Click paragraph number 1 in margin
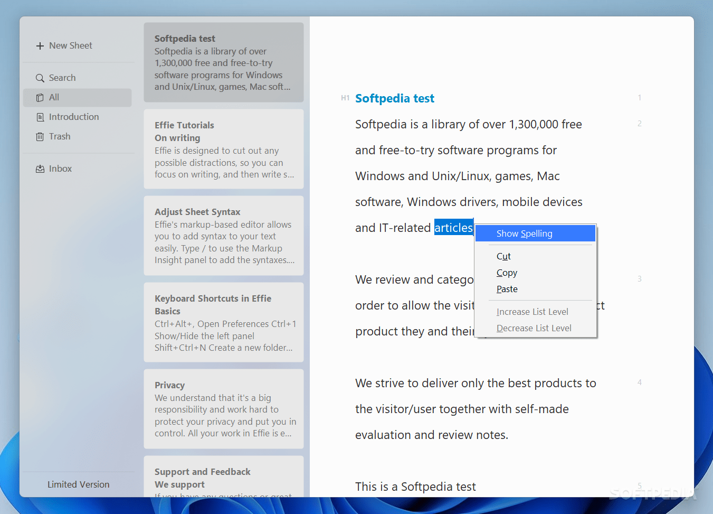 [x=640, y=98]
